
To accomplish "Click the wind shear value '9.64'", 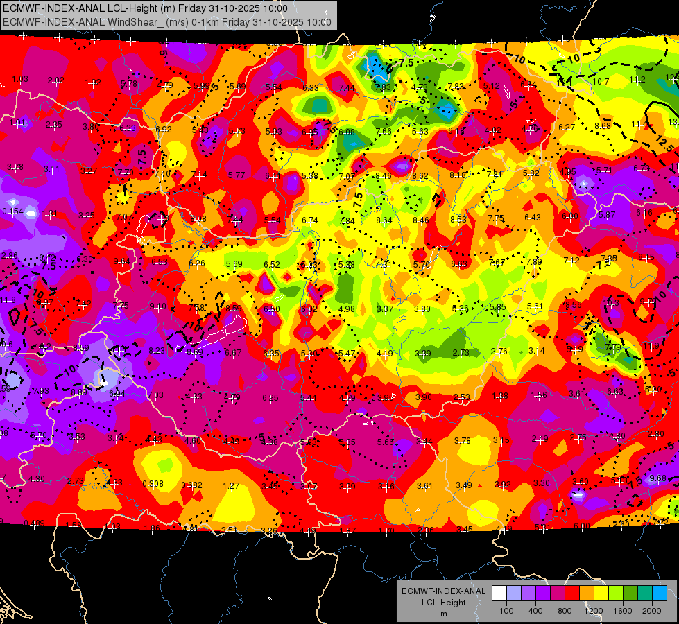I will coord(121,261).
